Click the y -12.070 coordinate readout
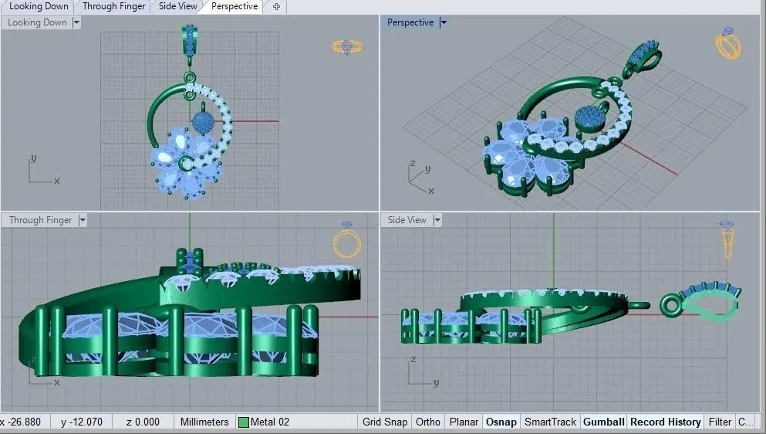This screenshot has height=434, width=766. click(x=82, y=422)
